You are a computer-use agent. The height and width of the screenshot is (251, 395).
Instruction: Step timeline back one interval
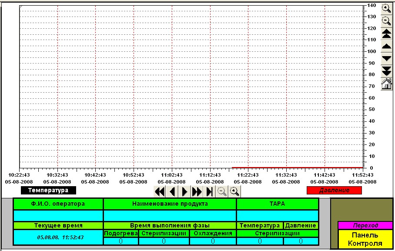(172, 191)
